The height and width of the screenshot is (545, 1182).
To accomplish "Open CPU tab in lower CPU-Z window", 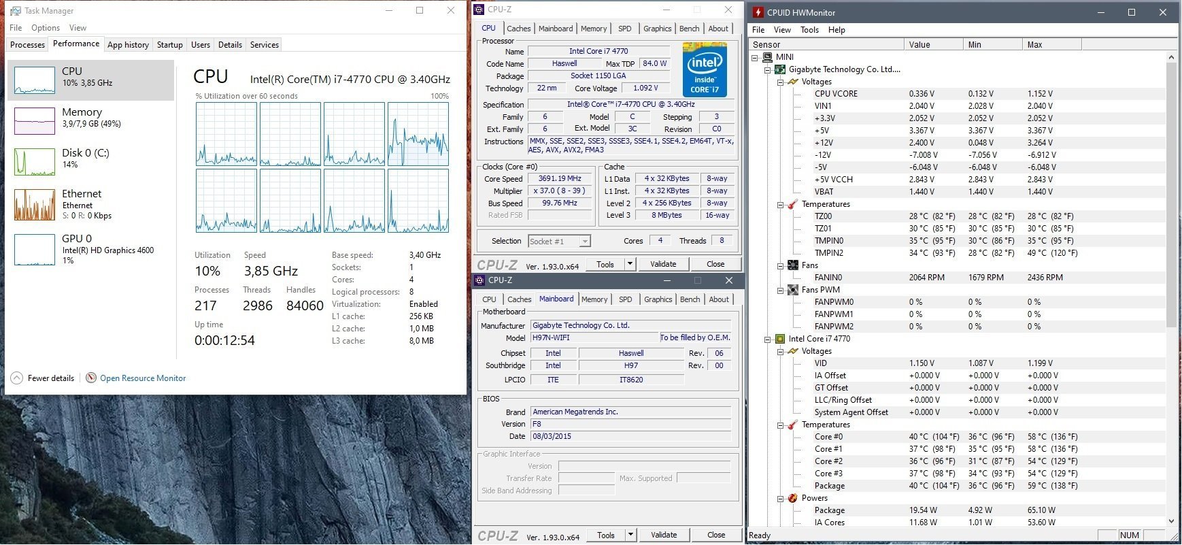I will 489,299.
